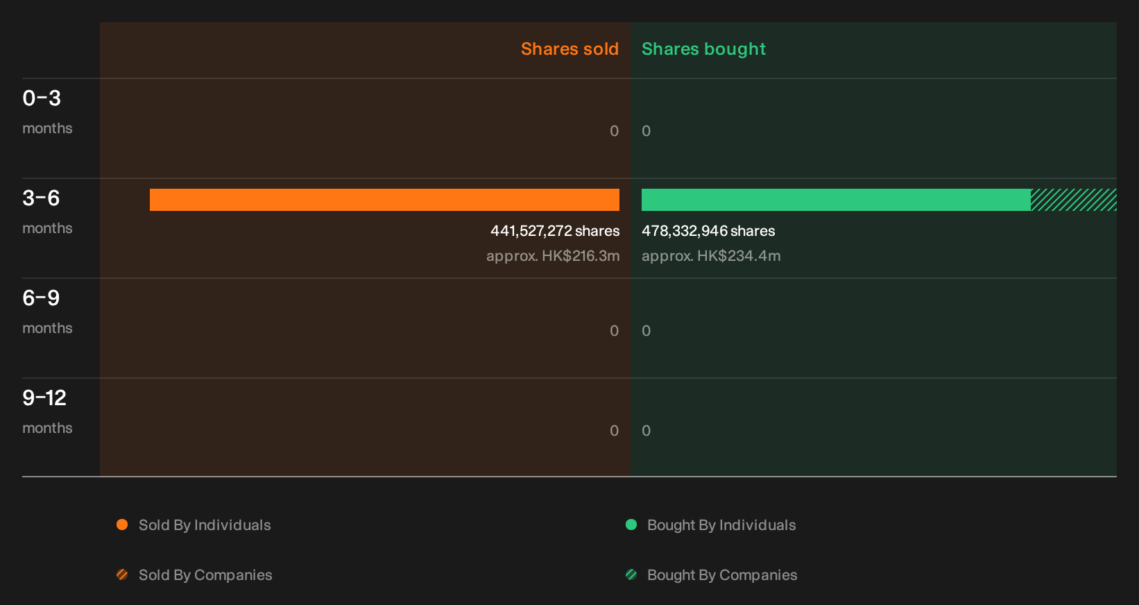This screenshot has width=1139, height=605.
Task: Click the shares sold zero for 9-12 months
Action: point(614,431)
